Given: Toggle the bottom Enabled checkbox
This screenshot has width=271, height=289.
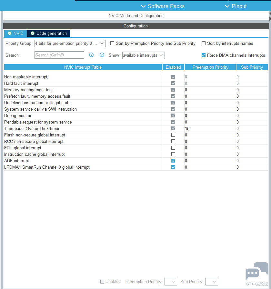Looking at the screenshot, I should click(x=102, y=282).
